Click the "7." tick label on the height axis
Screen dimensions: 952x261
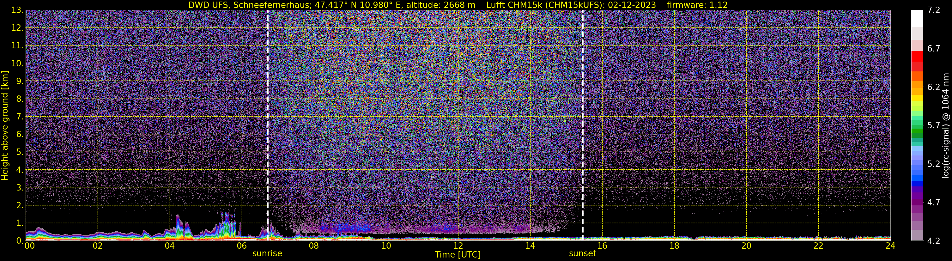pos(20,117)
